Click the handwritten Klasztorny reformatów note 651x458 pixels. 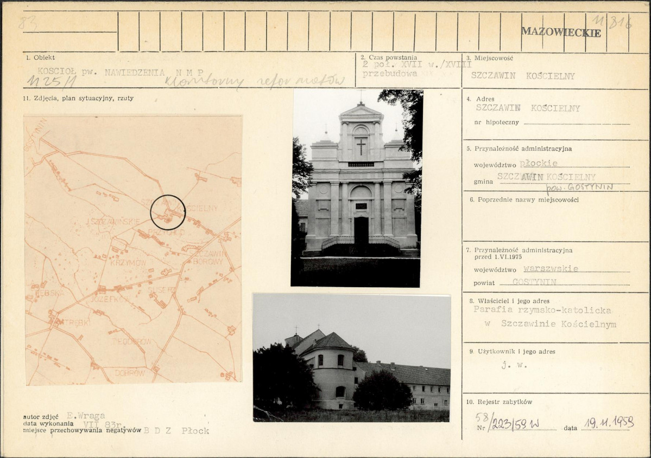255,82
